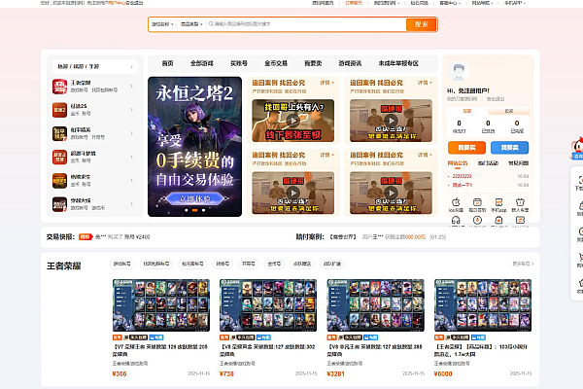Expand the 征途2S sidebar row chevron
The height and width of the screenshot is (389, 583).
131,110
